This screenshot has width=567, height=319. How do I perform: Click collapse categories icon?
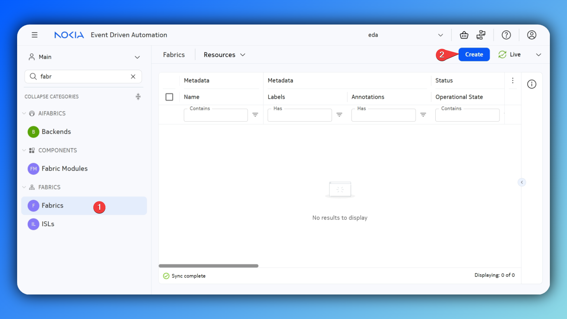pyautogui.click(x=138, y=97)
